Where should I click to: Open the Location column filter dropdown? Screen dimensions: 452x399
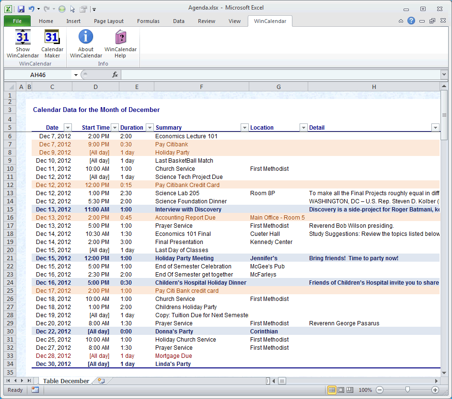[x=303, y=127]
